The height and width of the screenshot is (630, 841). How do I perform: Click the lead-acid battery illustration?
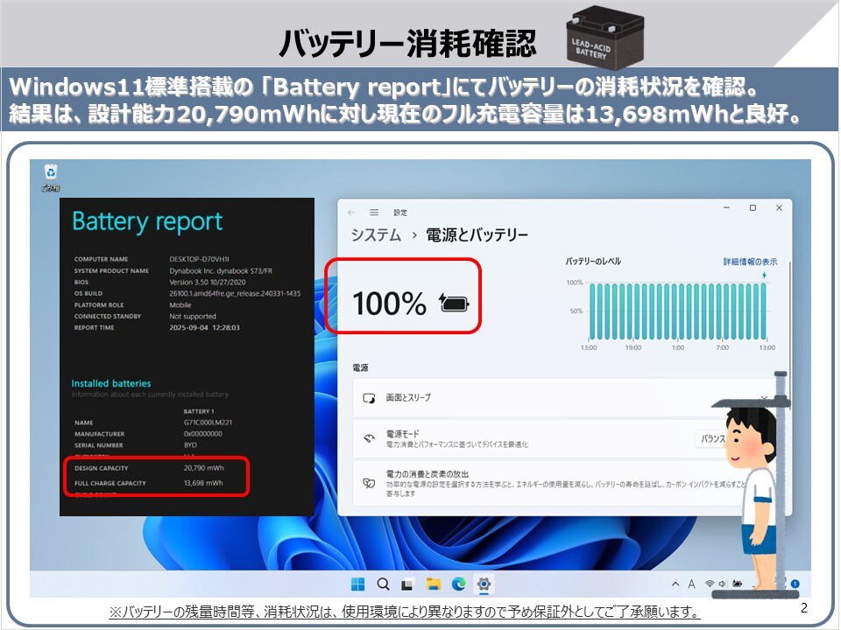pyautogui.click(x=605, y=38)
